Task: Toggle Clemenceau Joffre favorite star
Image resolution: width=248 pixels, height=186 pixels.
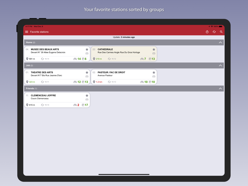Action: pos(87,96)
